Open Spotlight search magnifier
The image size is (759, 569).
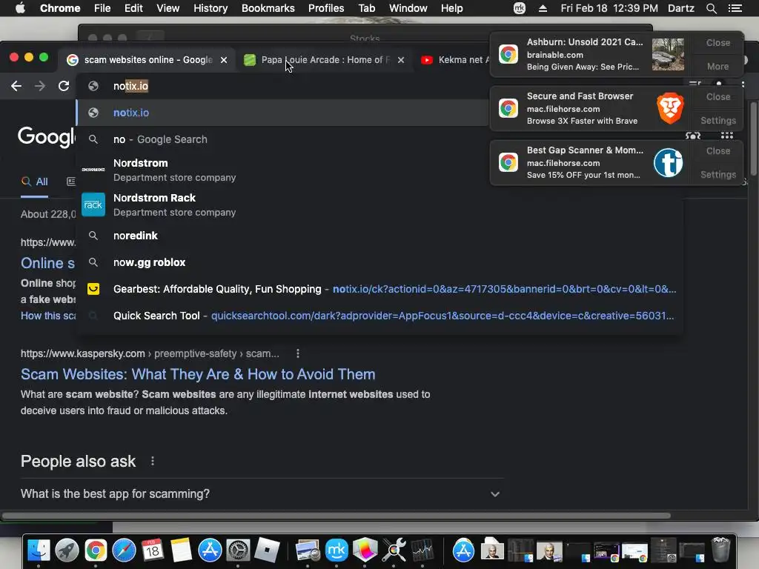pyautogui.click(x=711, y=8)
